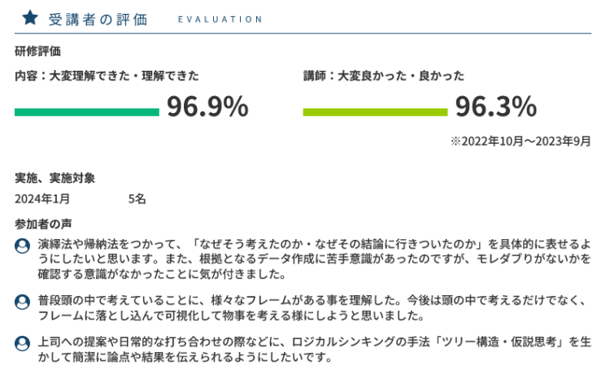Click the 96.9% content score

click(x=207, y=107)
